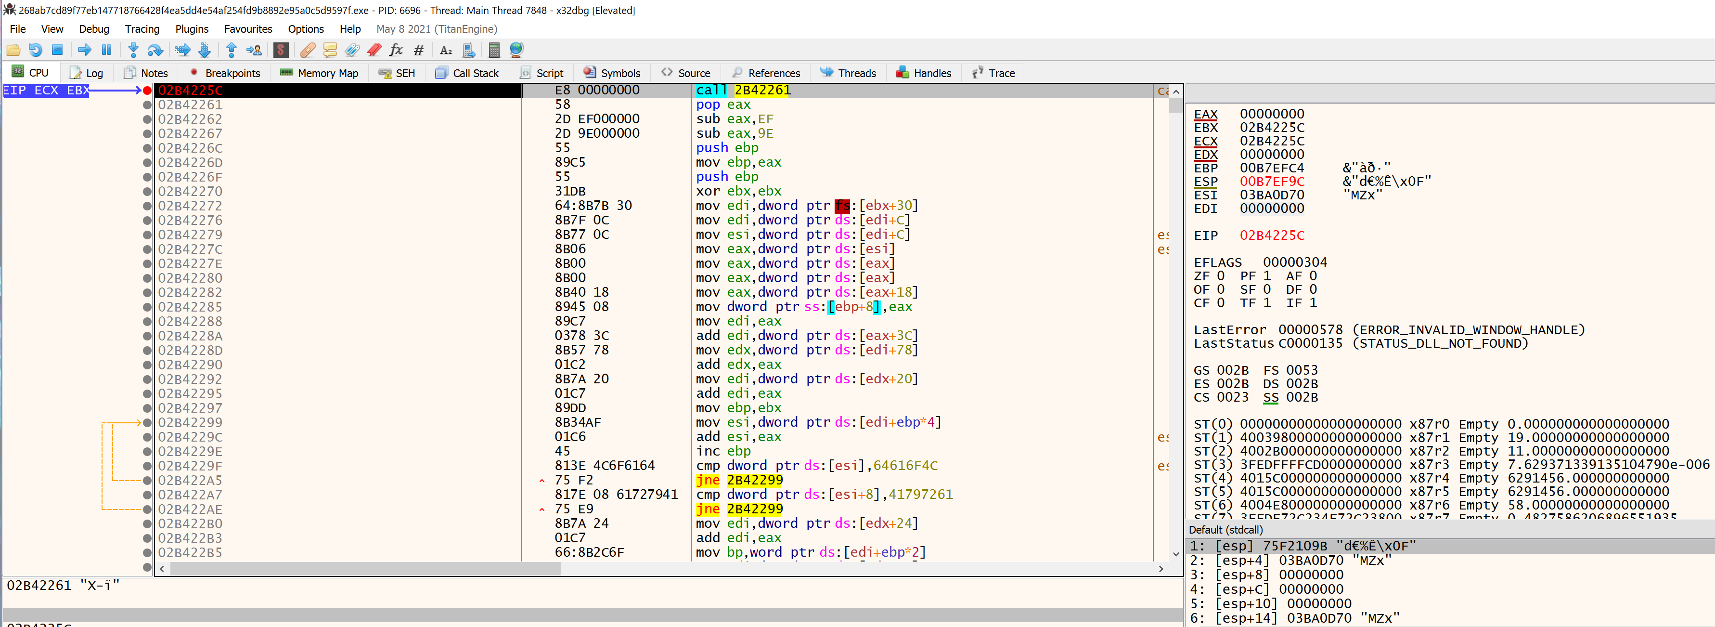
Task: Click the Restart debuggee icon
Action: [x=35, y=50]
